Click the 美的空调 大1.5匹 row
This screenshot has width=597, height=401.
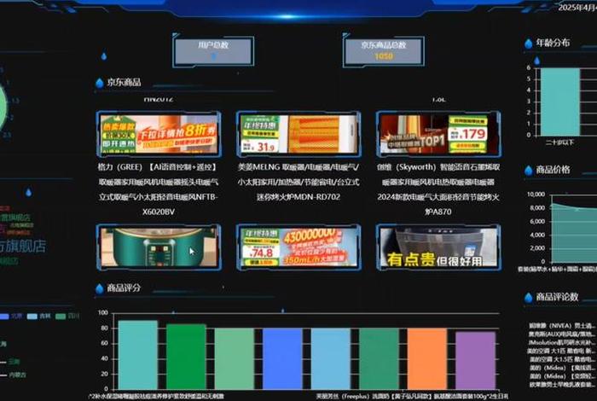563,359
